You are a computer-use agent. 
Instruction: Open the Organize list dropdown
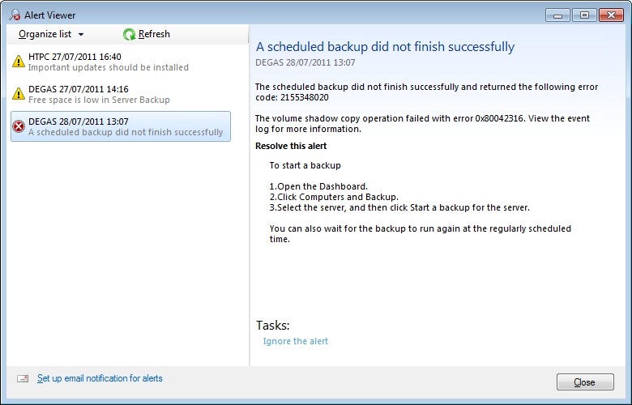pos(45,34)
